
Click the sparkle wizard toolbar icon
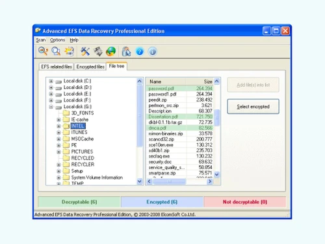click(69, 51)
